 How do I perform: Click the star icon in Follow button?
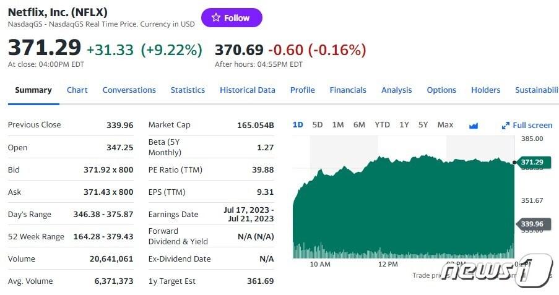click(x=215, y=18)
